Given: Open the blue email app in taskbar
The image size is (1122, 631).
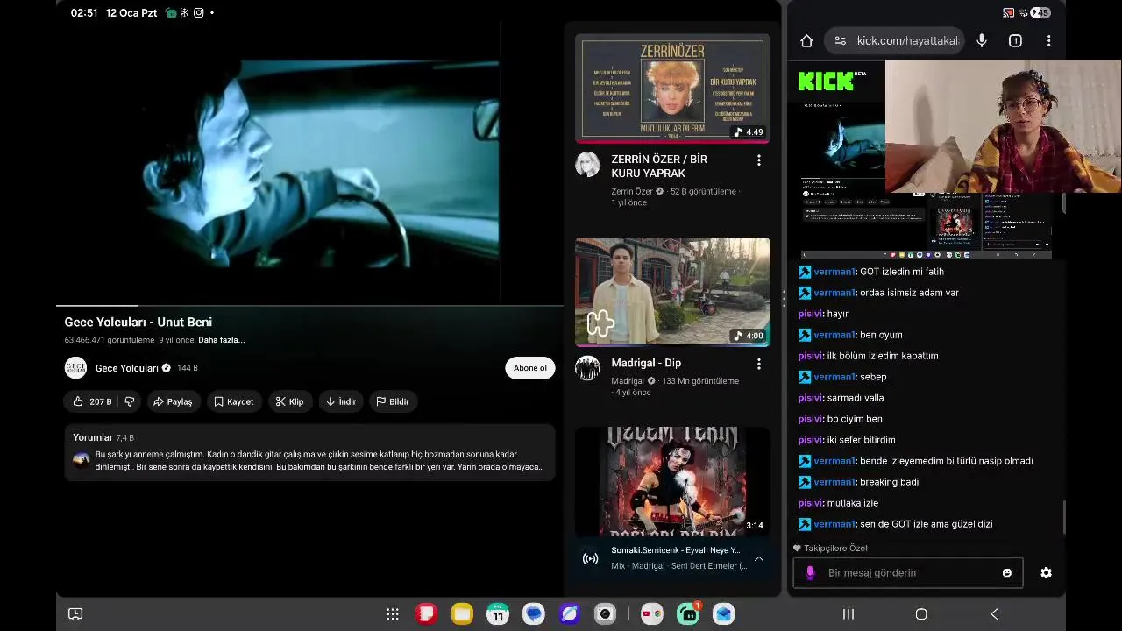Looking at the screenshot, I should tap(723, 614).
